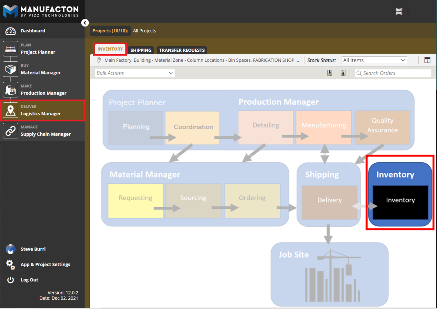Click the location pin filter icon
The width and height of the screenshot is (437, 309).
tap(99, 60)
